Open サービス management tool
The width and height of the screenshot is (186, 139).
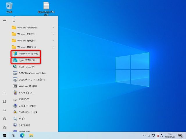[22, 119]
